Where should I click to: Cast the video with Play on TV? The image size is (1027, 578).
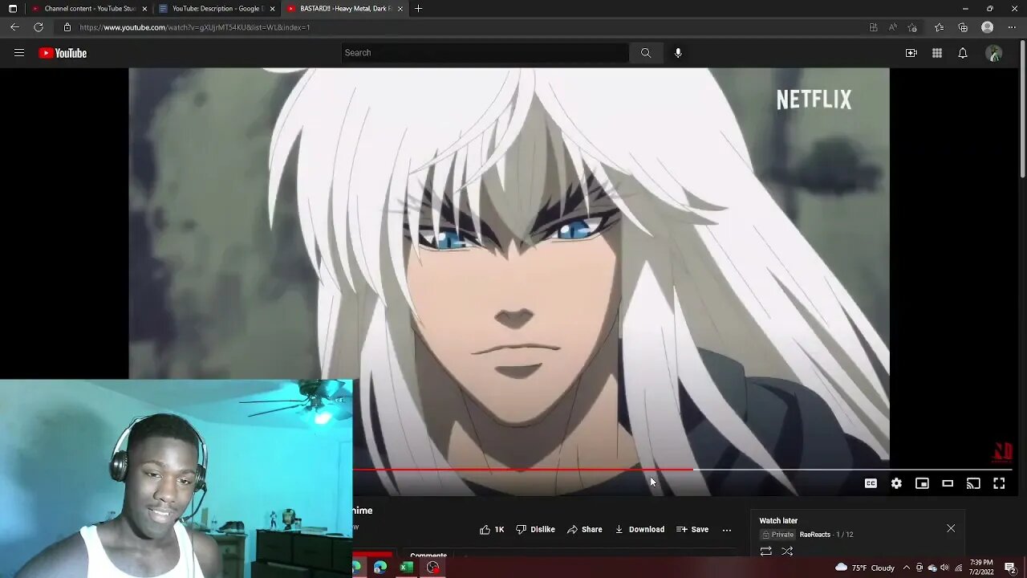[x=973, y=483]
